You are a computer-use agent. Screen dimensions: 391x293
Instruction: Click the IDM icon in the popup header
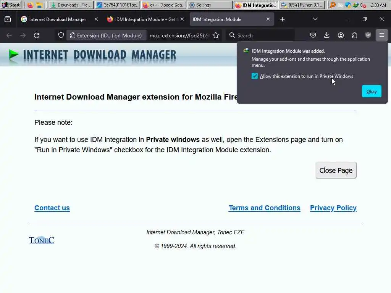(x=246, y=51)
